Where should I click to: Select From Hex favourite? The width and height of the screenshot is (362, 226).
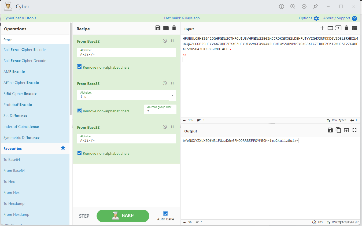point(35,192)
